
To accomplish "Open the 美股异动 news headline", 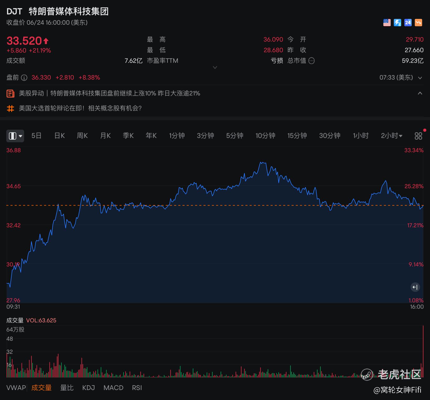I will coord(110,93).
